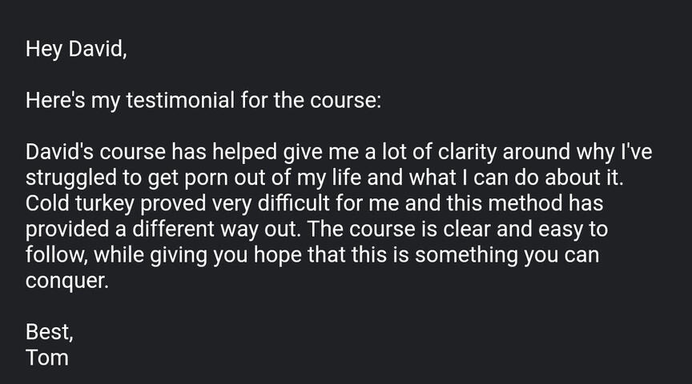Viewport: 692px width, 384px height.
Task: Click the greeting line "Hey David,"
Action: (76, 50)
